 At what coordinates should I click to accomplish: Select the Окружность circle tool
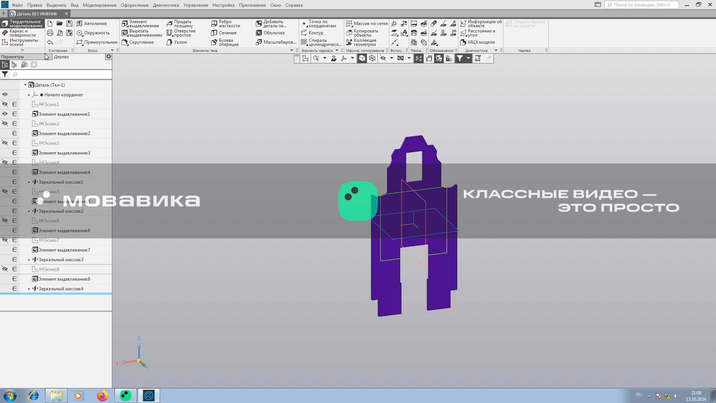point(93,33)
